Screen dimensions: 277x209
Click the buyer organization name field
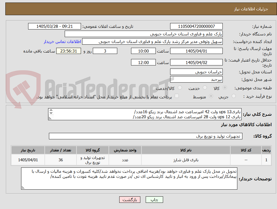tap(144, 34)
